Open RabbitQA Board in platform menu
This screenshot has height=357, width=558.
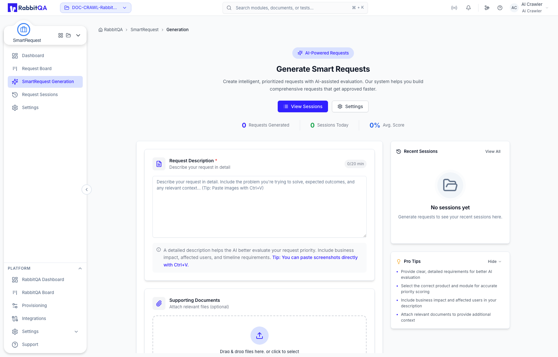(45, 293)
